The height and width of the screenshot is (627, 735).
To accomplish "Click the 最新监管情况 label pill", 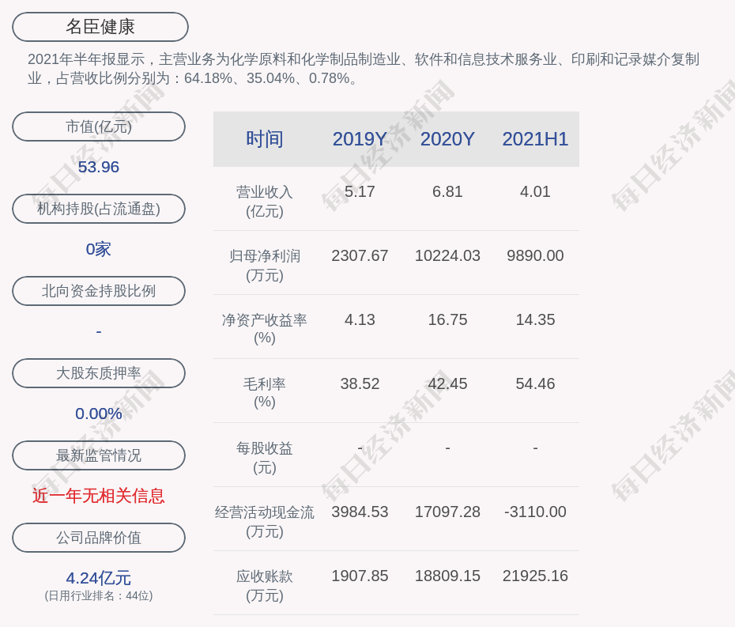I will 99,455.
